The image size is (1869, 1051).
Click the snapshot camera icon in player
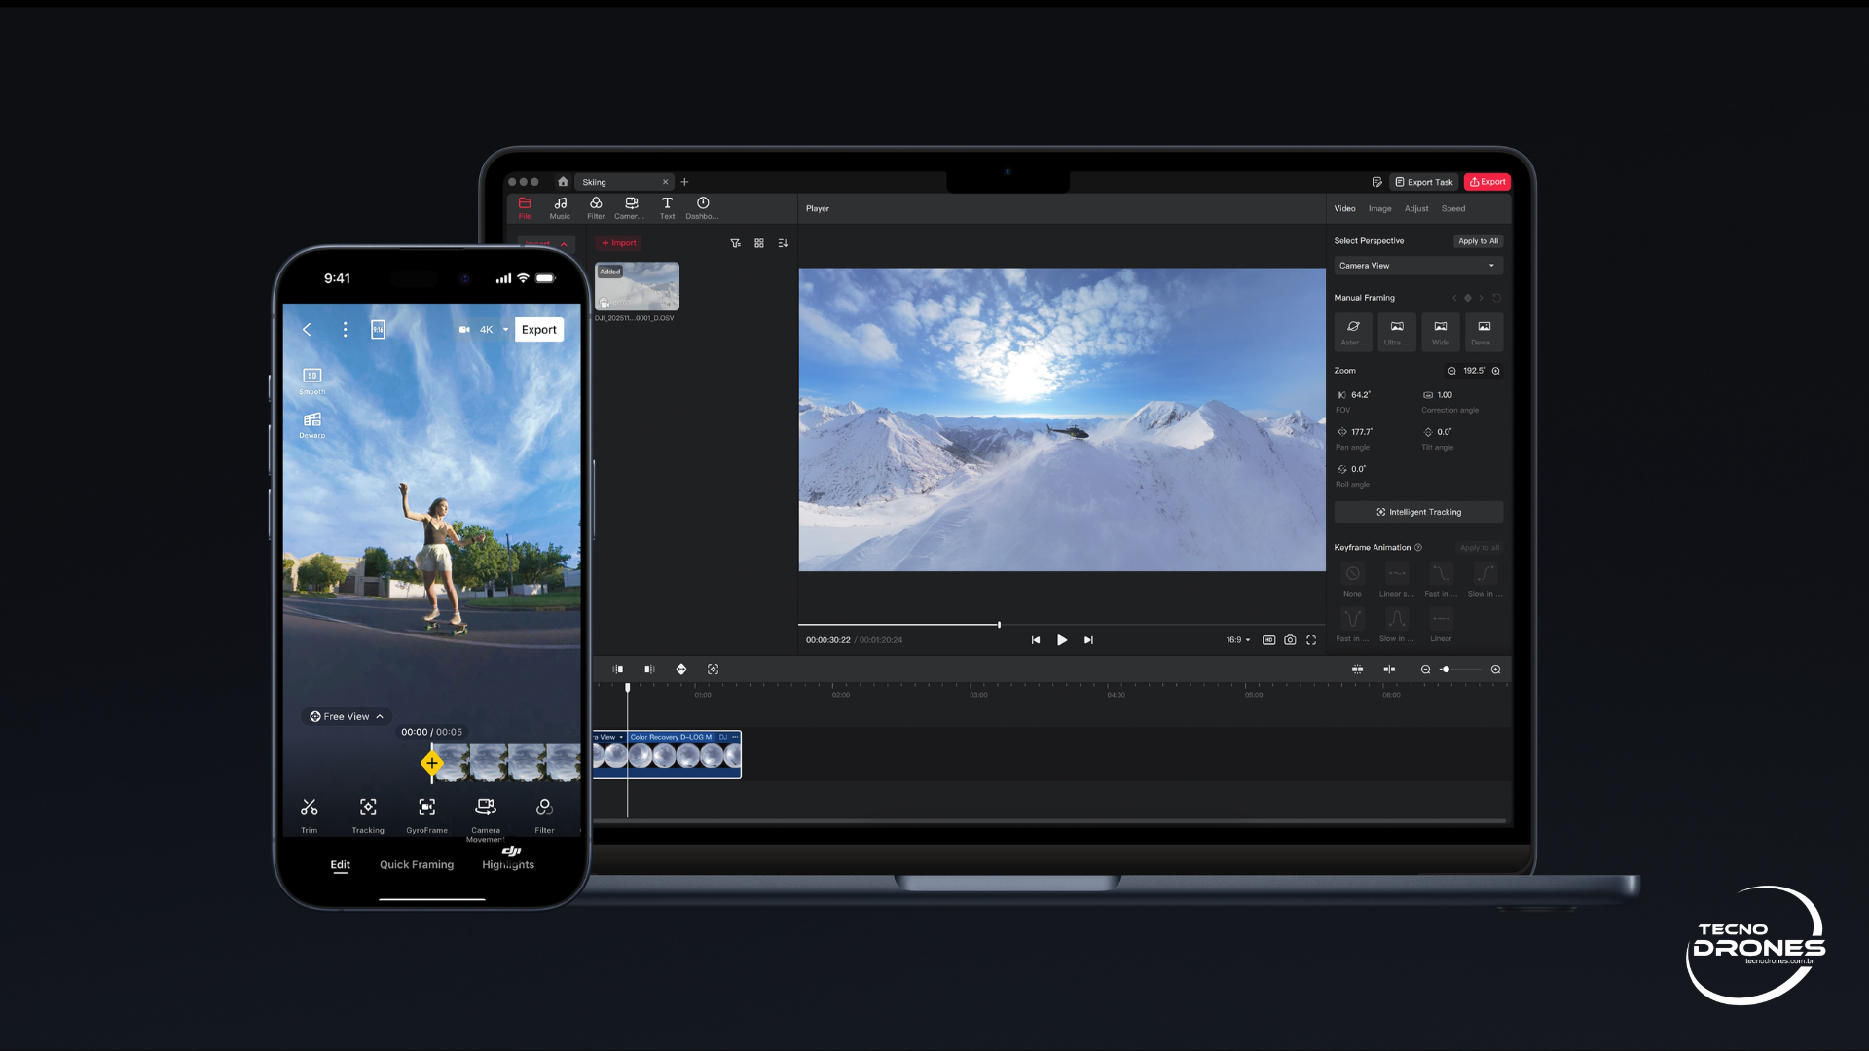click(1290, 640)
